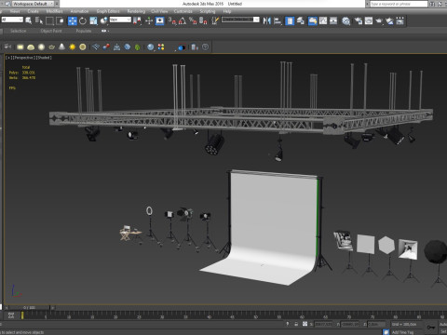This screenshot has width=447, height=335.
Task: Choose the Rectangular Selection Region tool
Action: 49,20
